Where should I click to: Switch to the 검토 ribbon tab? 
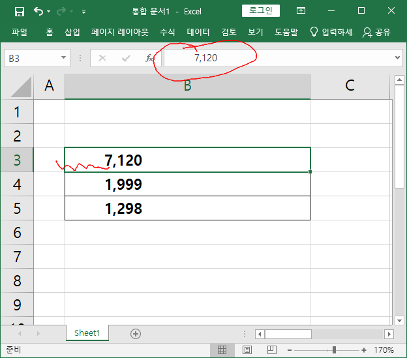coord(229,32)
